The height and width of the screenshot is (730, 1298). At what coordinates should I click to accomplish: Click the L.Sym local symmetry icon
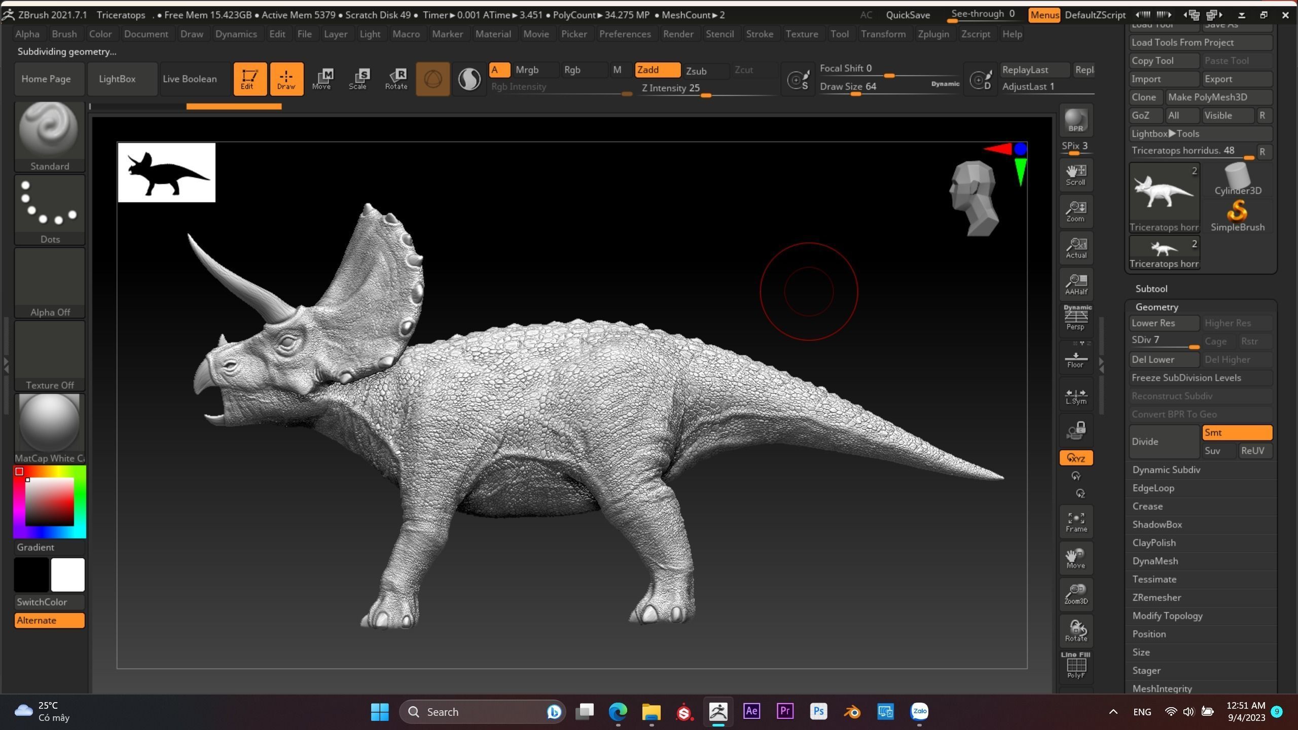tap(1075, 396)
